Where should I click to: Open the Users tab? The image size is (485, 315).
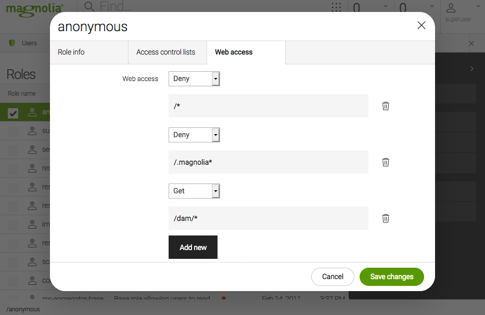click(x=29, y=43)
